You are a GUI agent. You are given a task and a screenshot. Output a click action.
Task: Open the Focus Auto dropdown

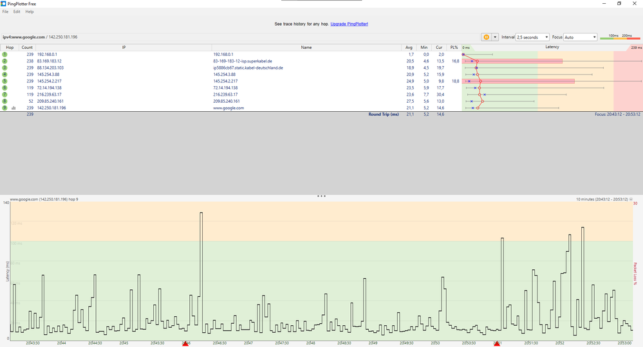click(x=580, y=37)
